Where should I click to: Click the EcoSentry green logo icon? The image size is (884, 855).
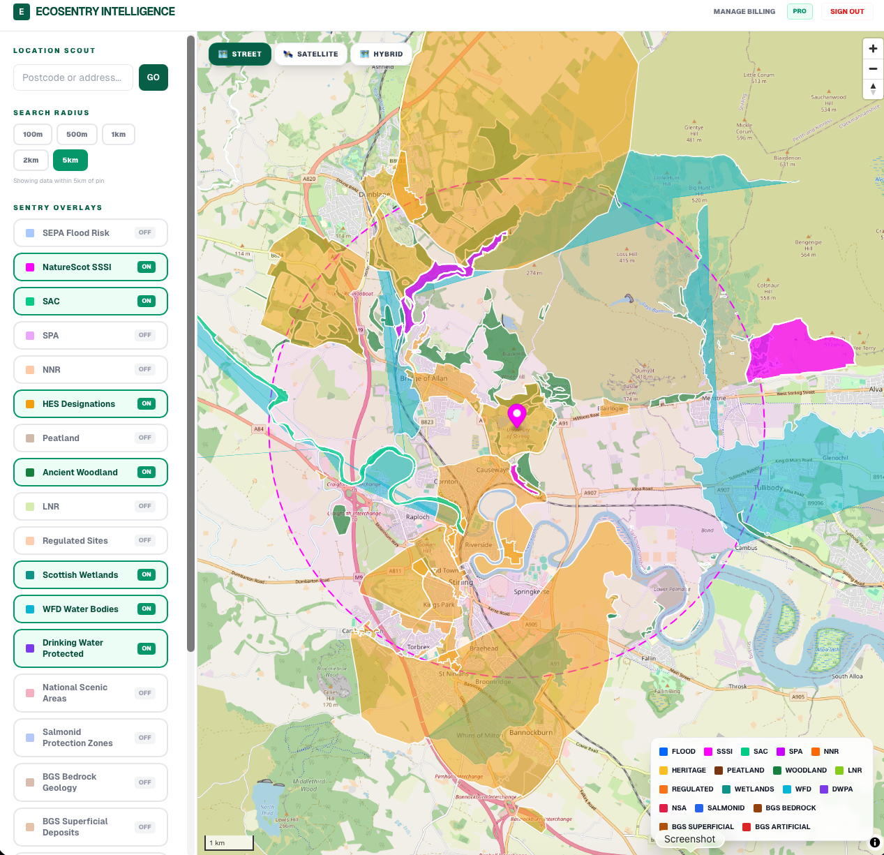[22, 12]
